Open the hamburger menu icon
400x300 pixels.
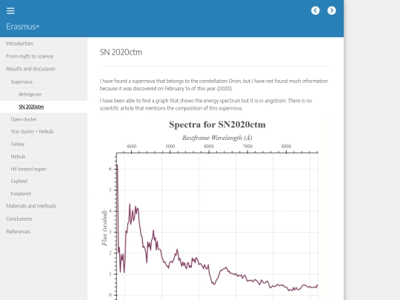coord(10,10)
